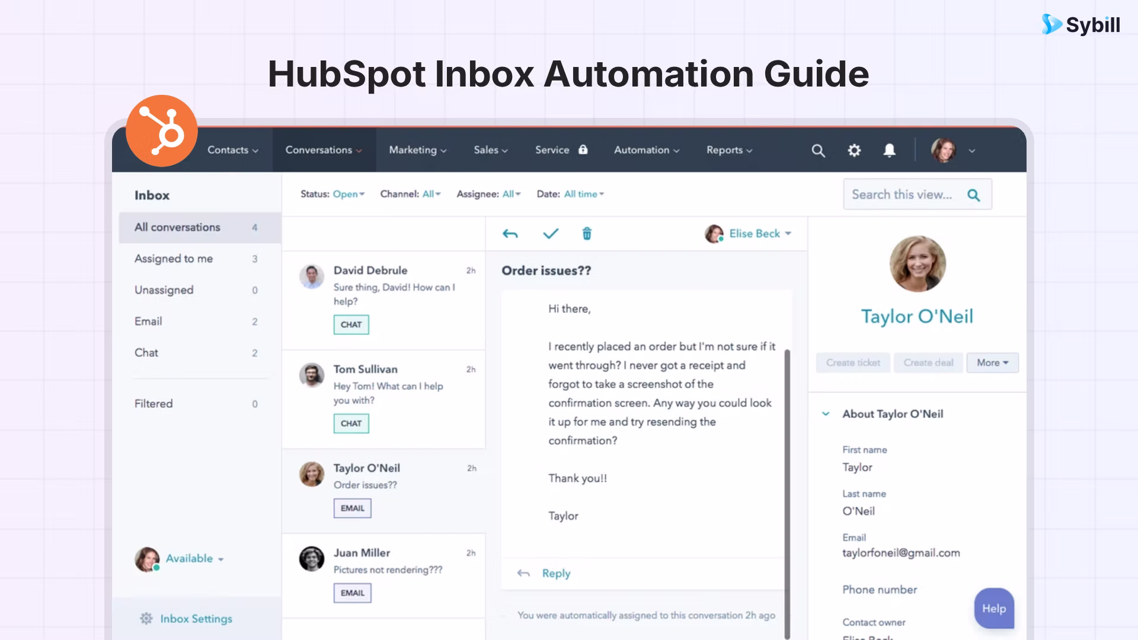
Task: Select All conversations in the inbox sidebar
Action: (200, 228)
